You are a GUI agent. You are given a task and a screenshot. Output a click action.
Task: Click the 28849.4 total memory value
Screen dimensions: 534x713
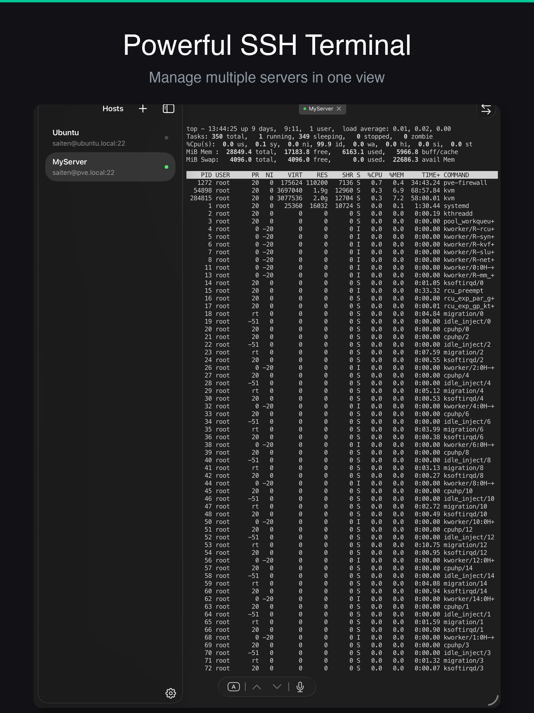(239, 152)
